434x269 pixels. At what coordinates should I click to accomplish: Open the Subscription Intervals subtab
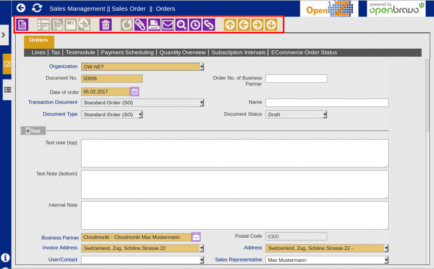click(238, 52)
